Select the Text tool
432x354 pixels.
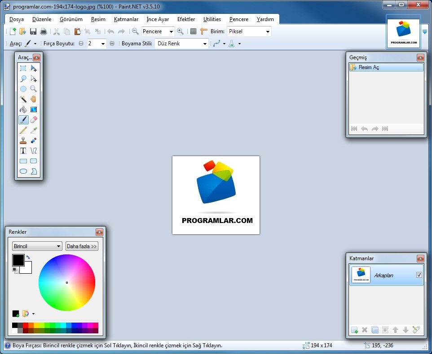tap(23, 151)
